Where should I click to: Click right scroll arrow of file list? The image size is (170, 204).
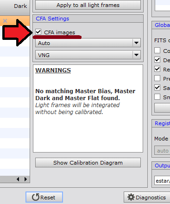coord(25,179)
